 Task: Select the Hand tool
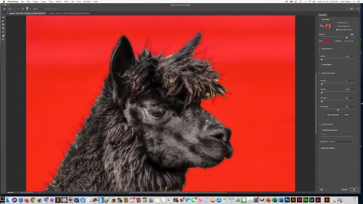[3, 36]
